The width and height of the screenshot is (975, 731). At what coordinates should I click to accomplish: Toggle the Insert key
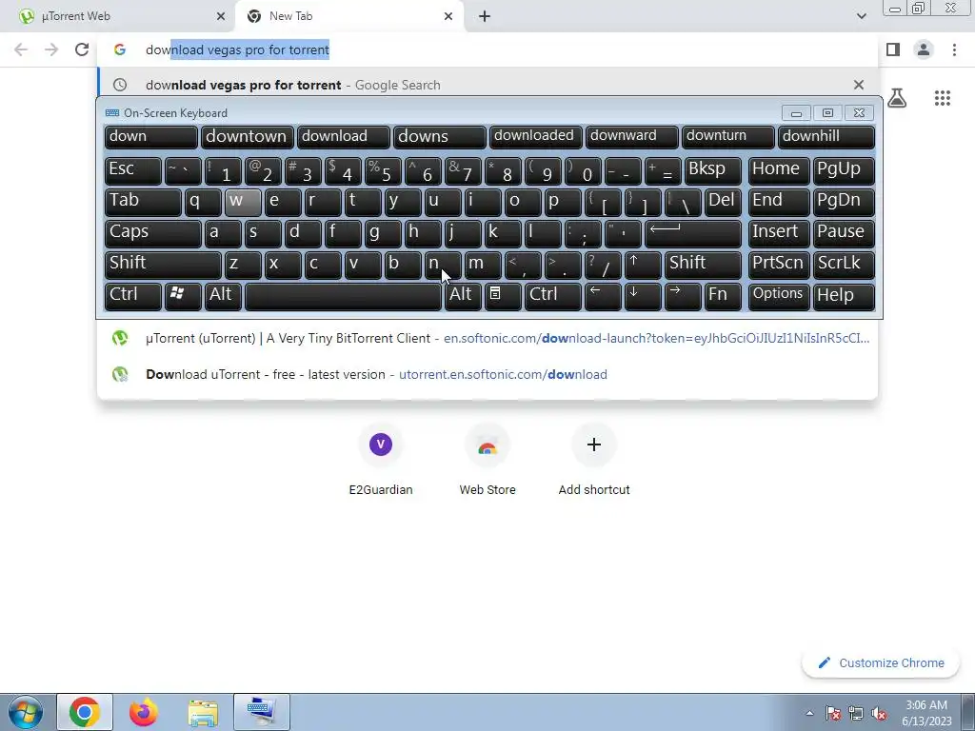(779, 234)
